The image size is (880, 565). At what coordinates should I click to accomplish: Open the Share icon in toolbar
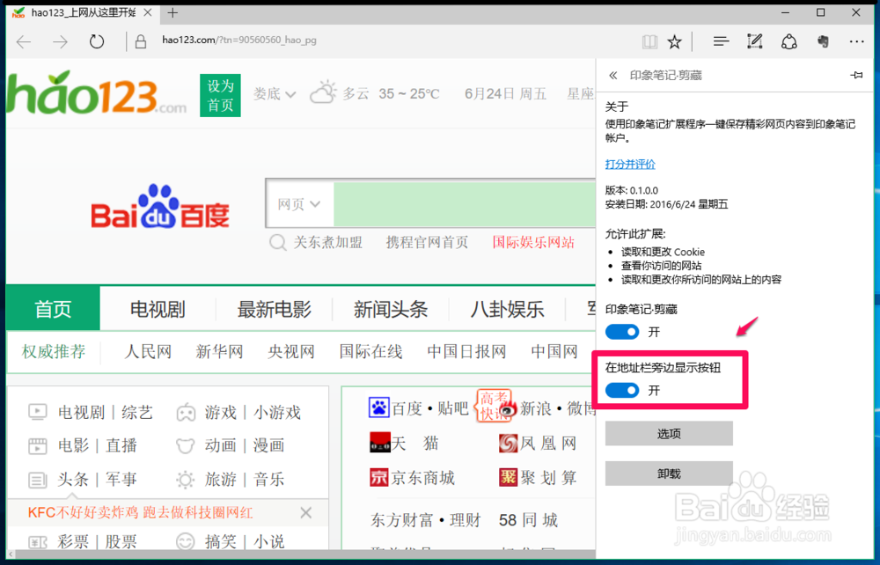789,41
